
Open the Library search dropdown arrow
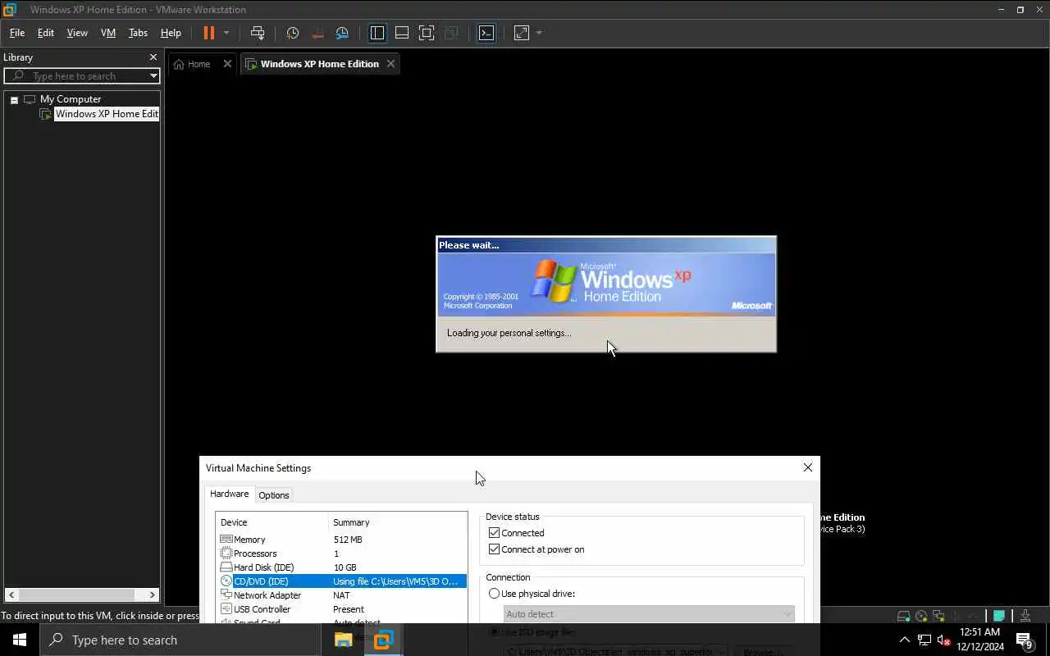tap(153, 76)
